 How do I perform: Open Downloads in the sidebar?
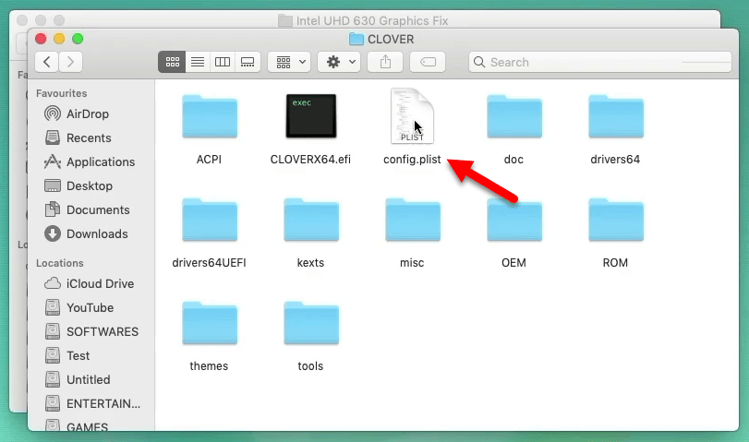coord(87,233)
